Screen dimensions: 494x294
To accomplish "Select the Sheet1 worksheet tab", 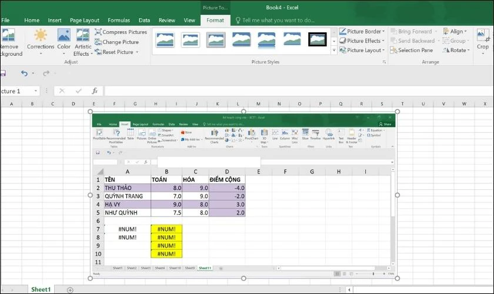I will 41,289.
